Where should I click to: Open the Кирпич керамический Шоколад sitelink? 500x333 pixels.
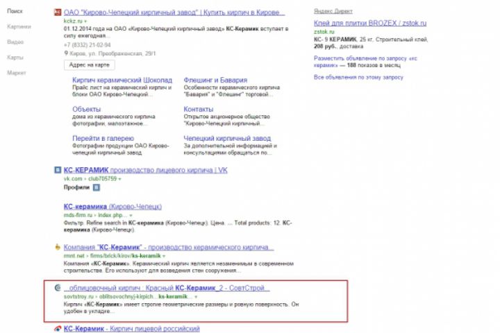tap(122, 80)
